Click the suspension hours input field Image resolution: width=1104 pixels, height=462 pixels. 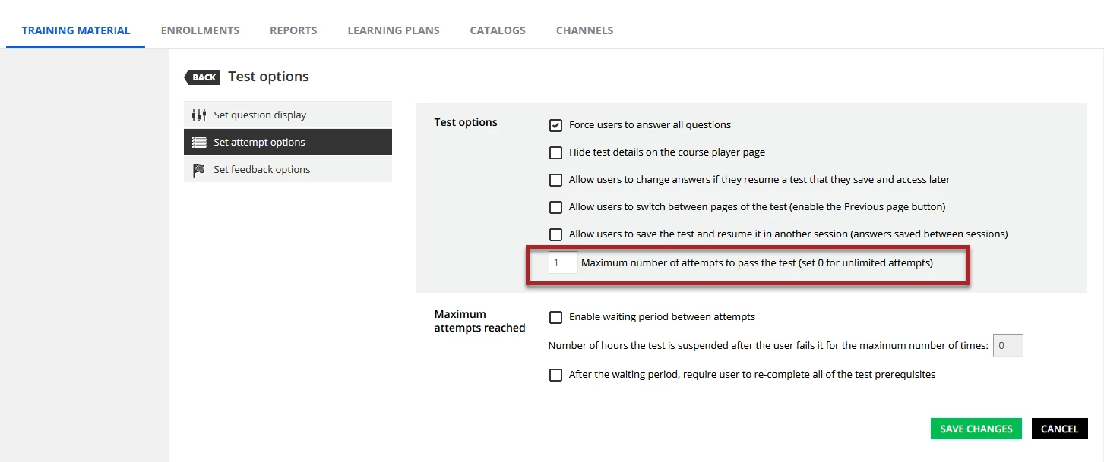pyautogui.click(x=1008, y=346)
